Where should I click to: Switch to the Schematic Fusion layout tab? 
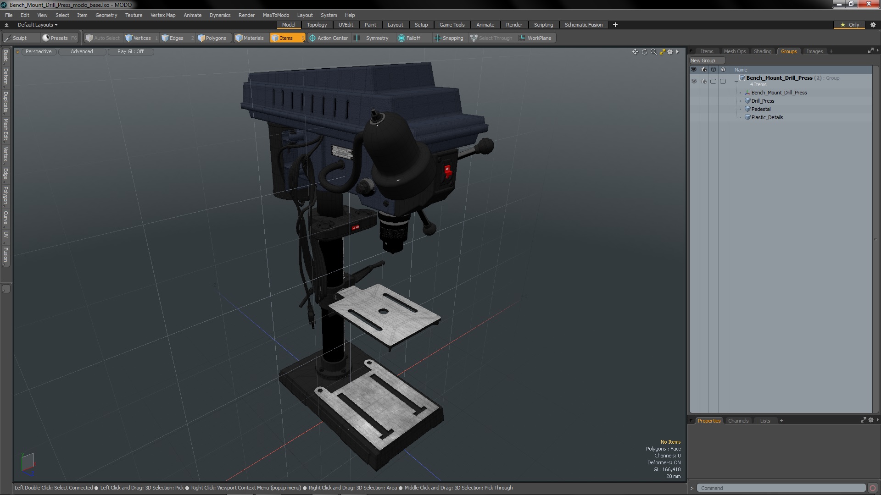(583, 25)
